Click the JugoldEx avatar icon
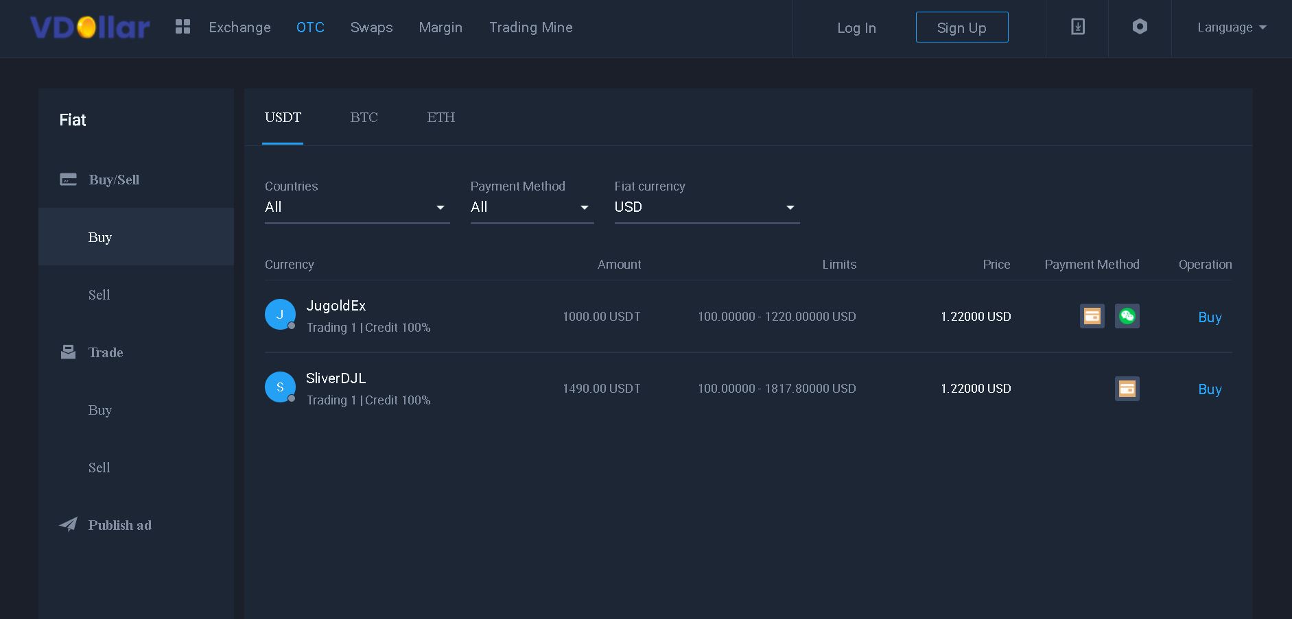 point(280,315)
